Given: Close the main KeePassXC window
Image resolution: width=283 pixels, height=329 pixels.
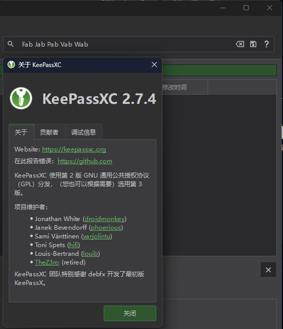Looking at the screenshot, I should 270,8.
